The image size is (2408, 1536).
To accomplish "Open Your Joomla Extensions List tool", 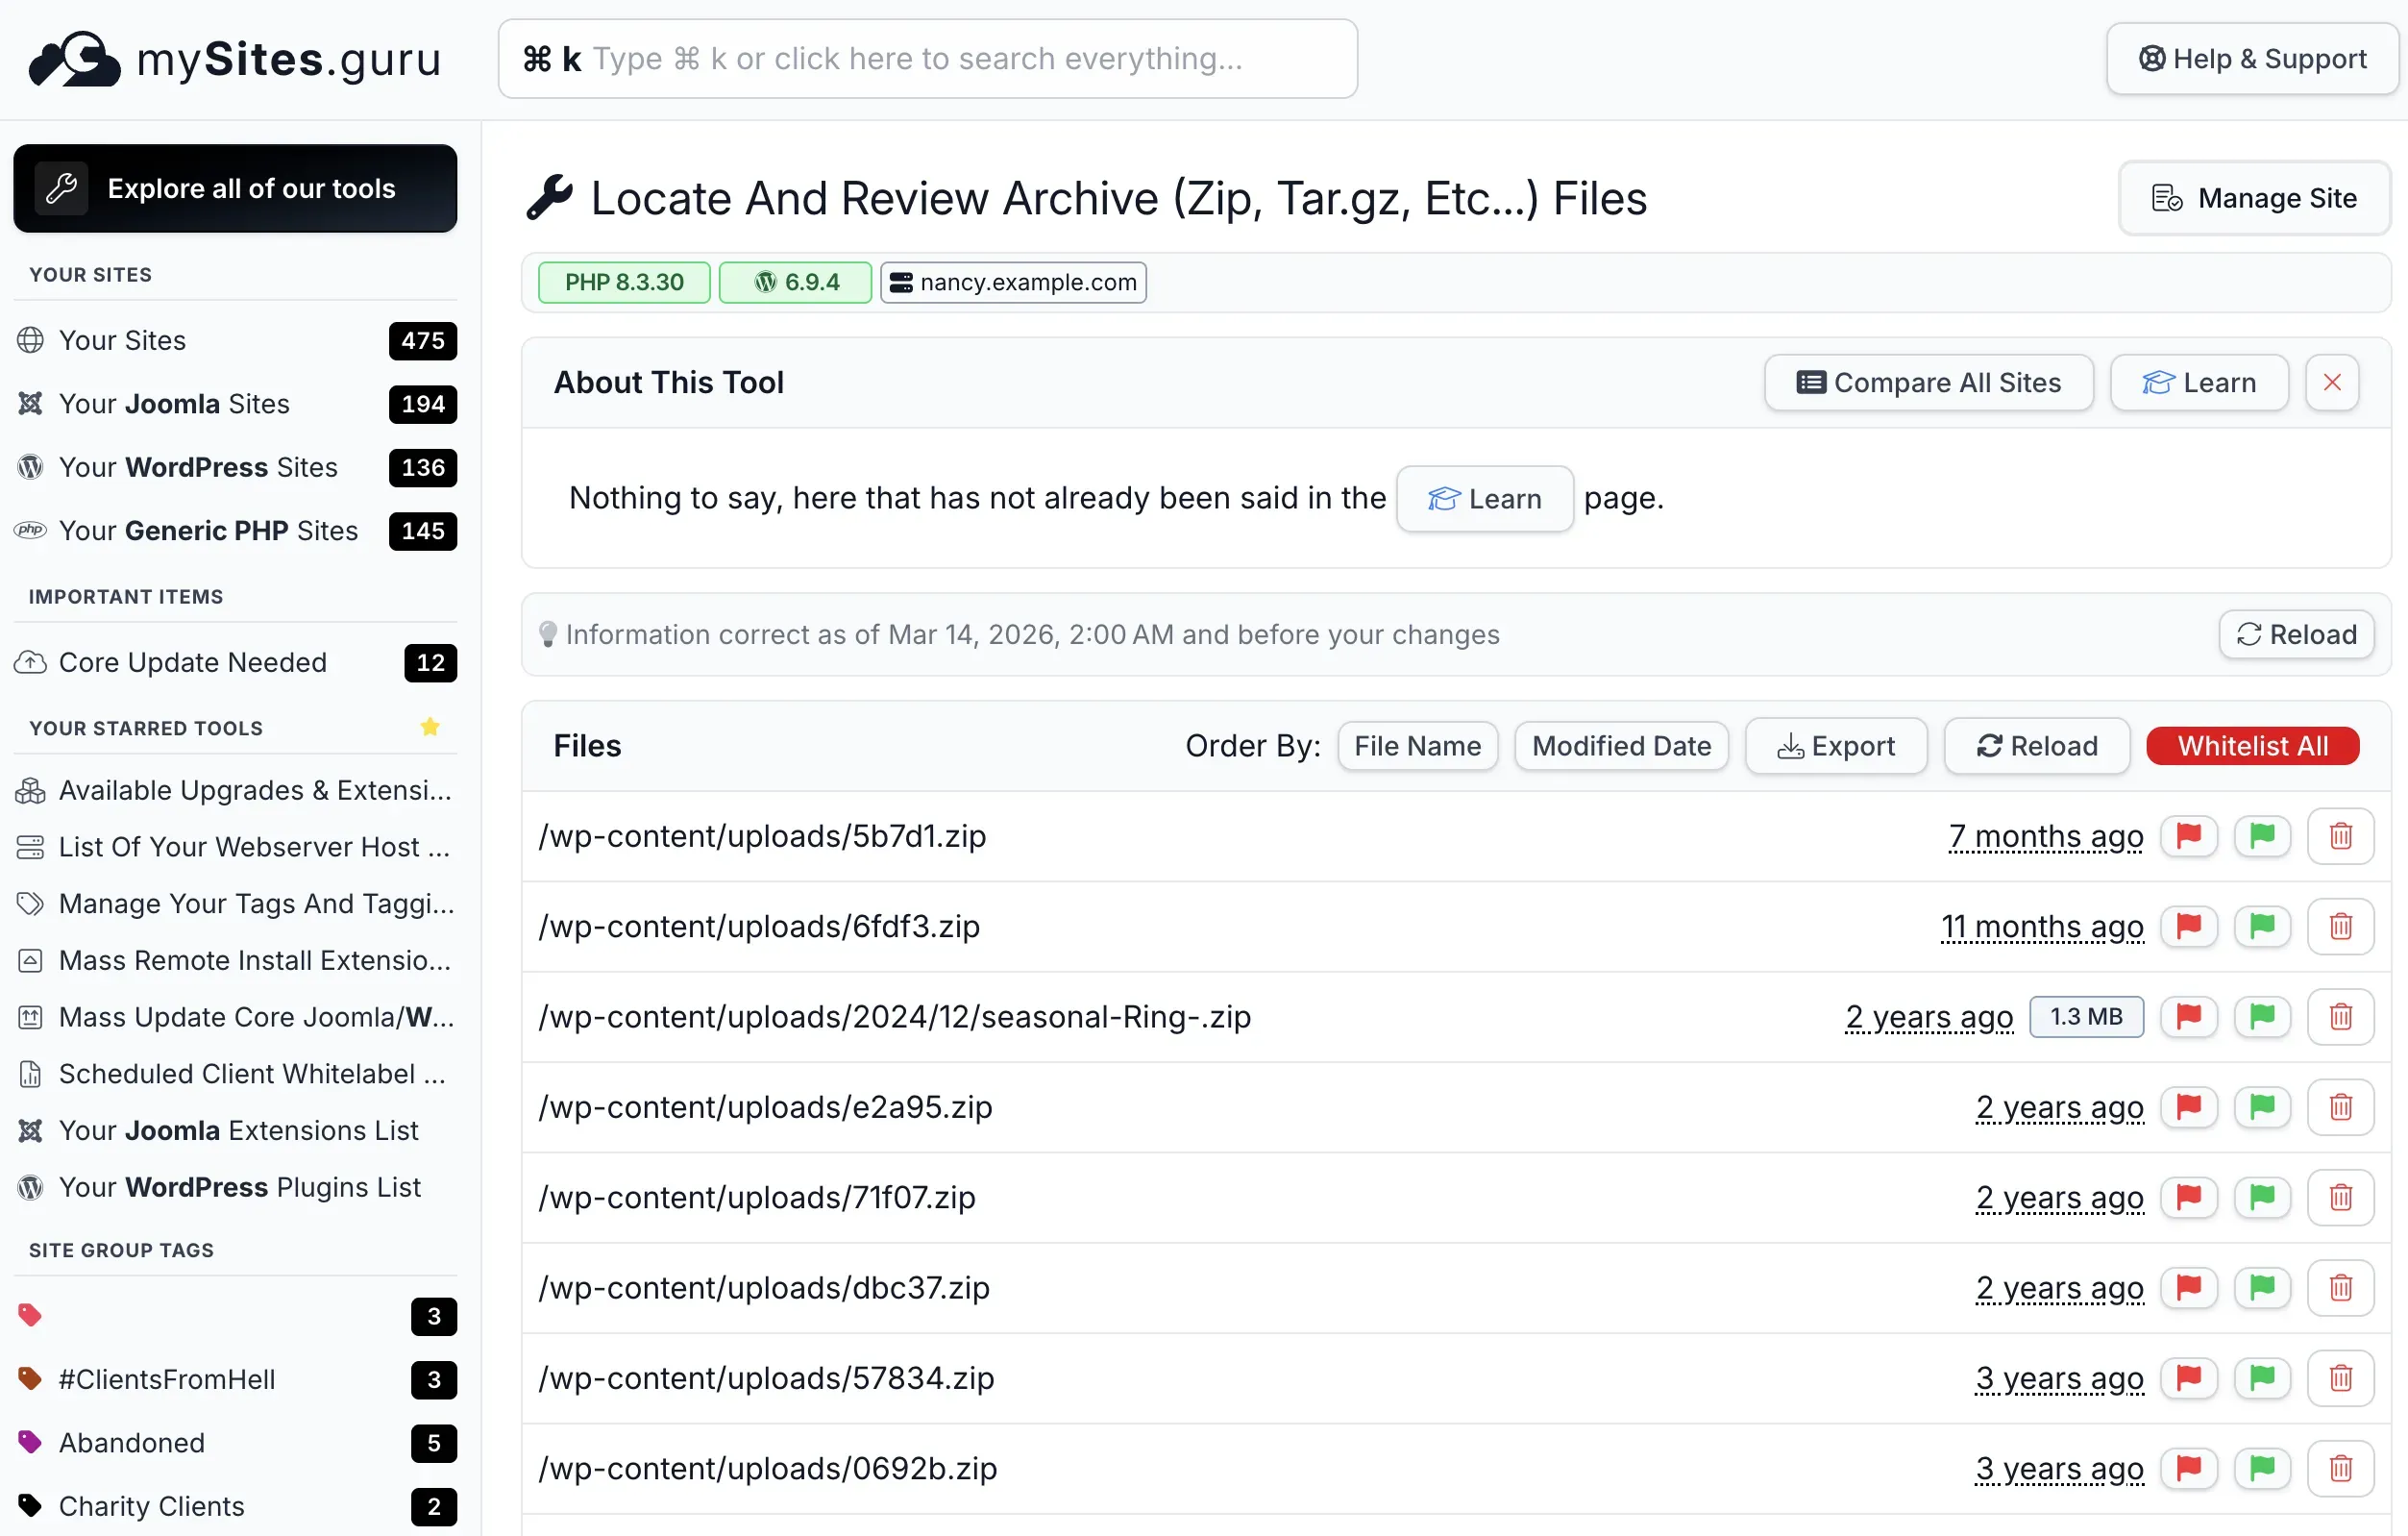I will click(x=238, y=1130).
